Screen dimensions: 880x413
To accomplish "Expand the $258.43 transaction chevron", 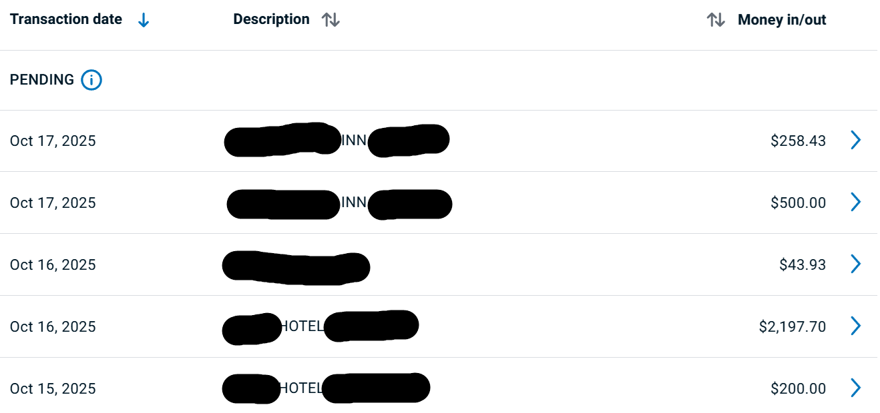I will pos(855,140).
